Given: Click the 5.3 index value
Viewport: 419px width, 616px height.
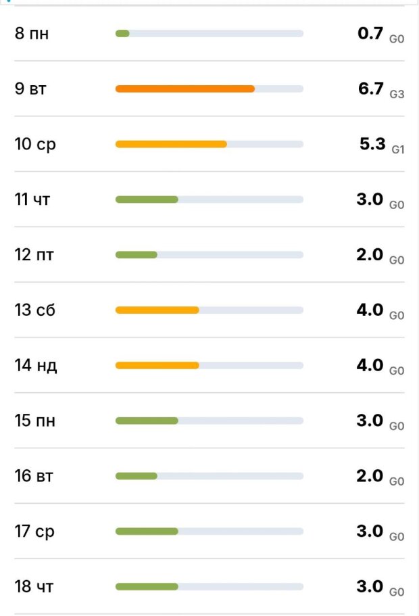Looking at the screenshot, I should point(372,144).
